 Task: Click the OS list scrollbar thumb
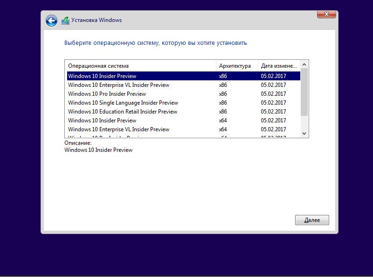pos(304,92)
